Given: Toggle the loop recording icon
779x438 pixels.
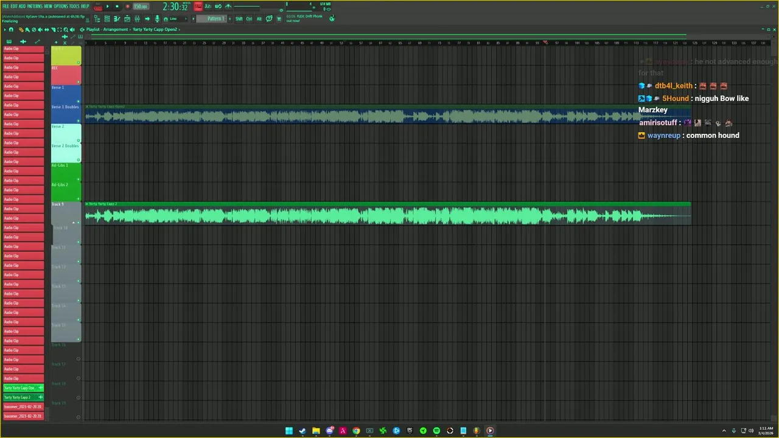Looking at the screenshot, I should [x=218, y=6].
